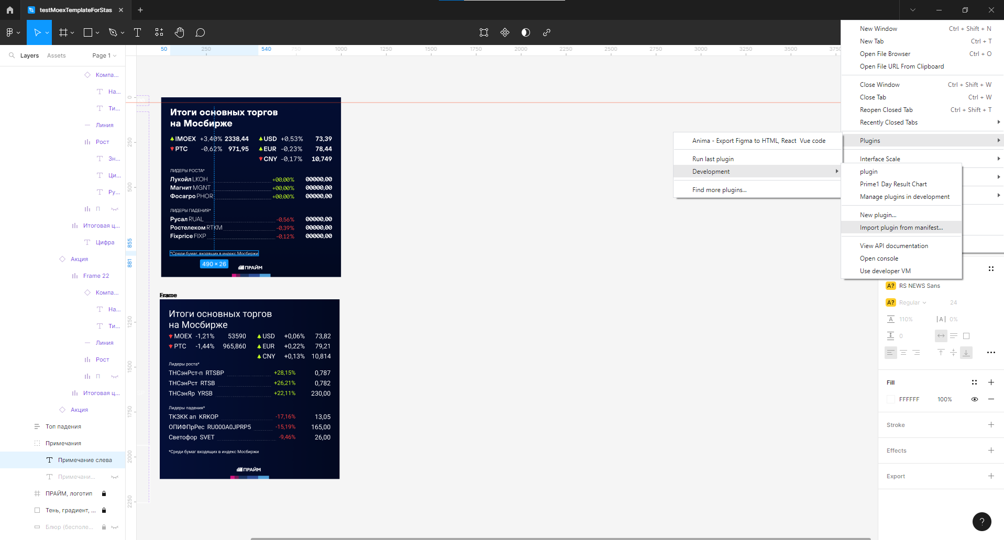Select the Text tool
Image resolution: width=1004 pixels, height=540 pixels.
[x=138, y=32]
